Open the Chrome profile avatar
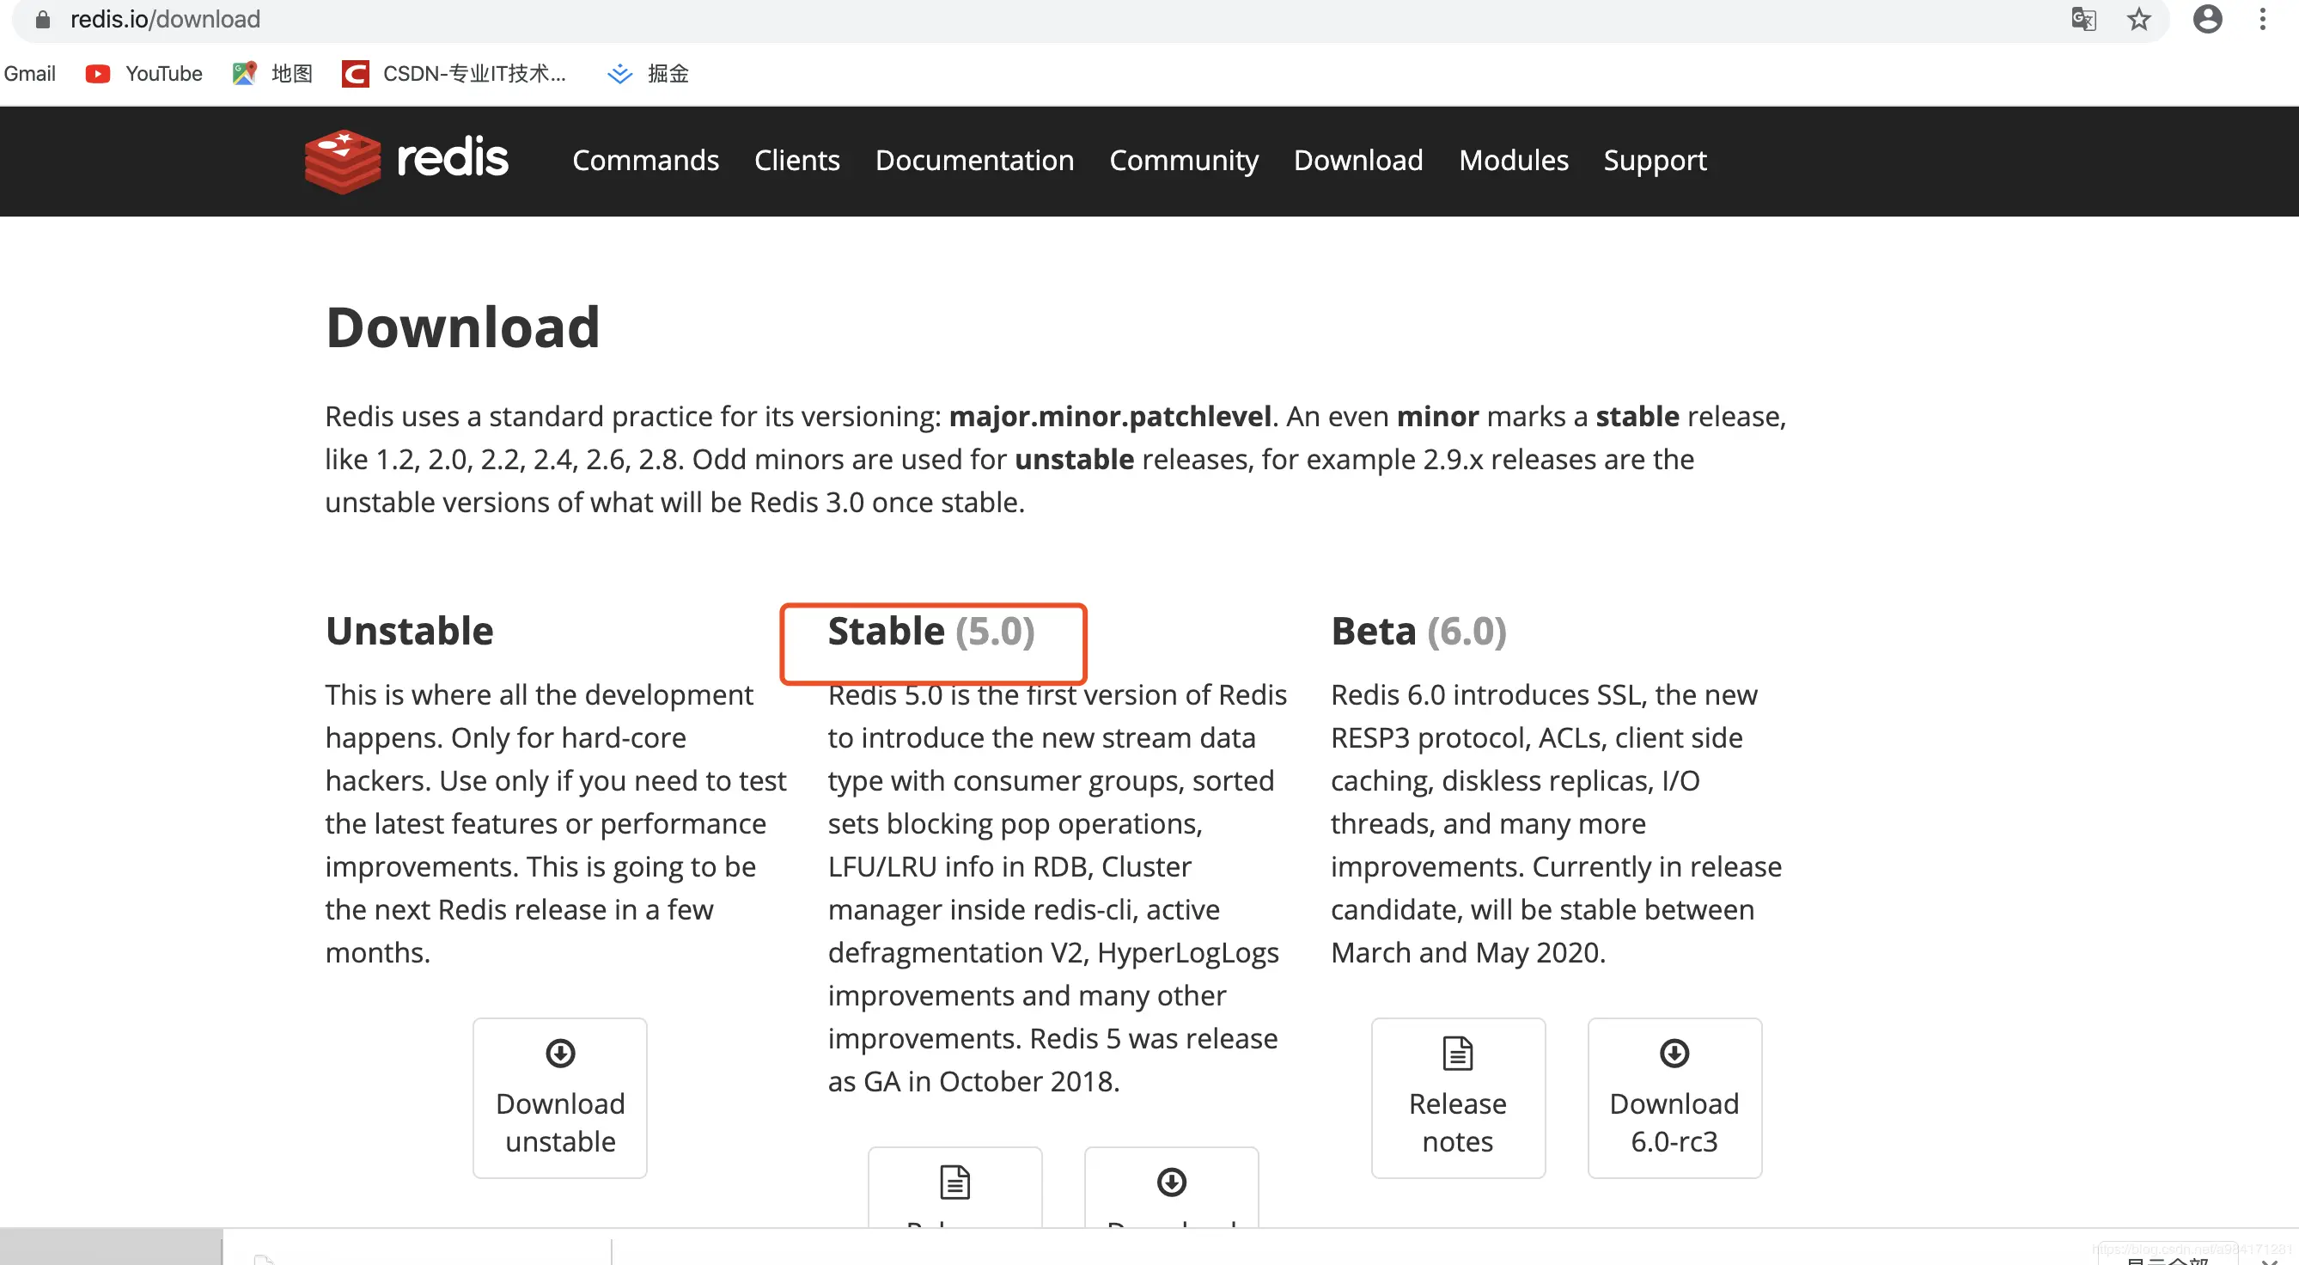 click(2207, 19)
